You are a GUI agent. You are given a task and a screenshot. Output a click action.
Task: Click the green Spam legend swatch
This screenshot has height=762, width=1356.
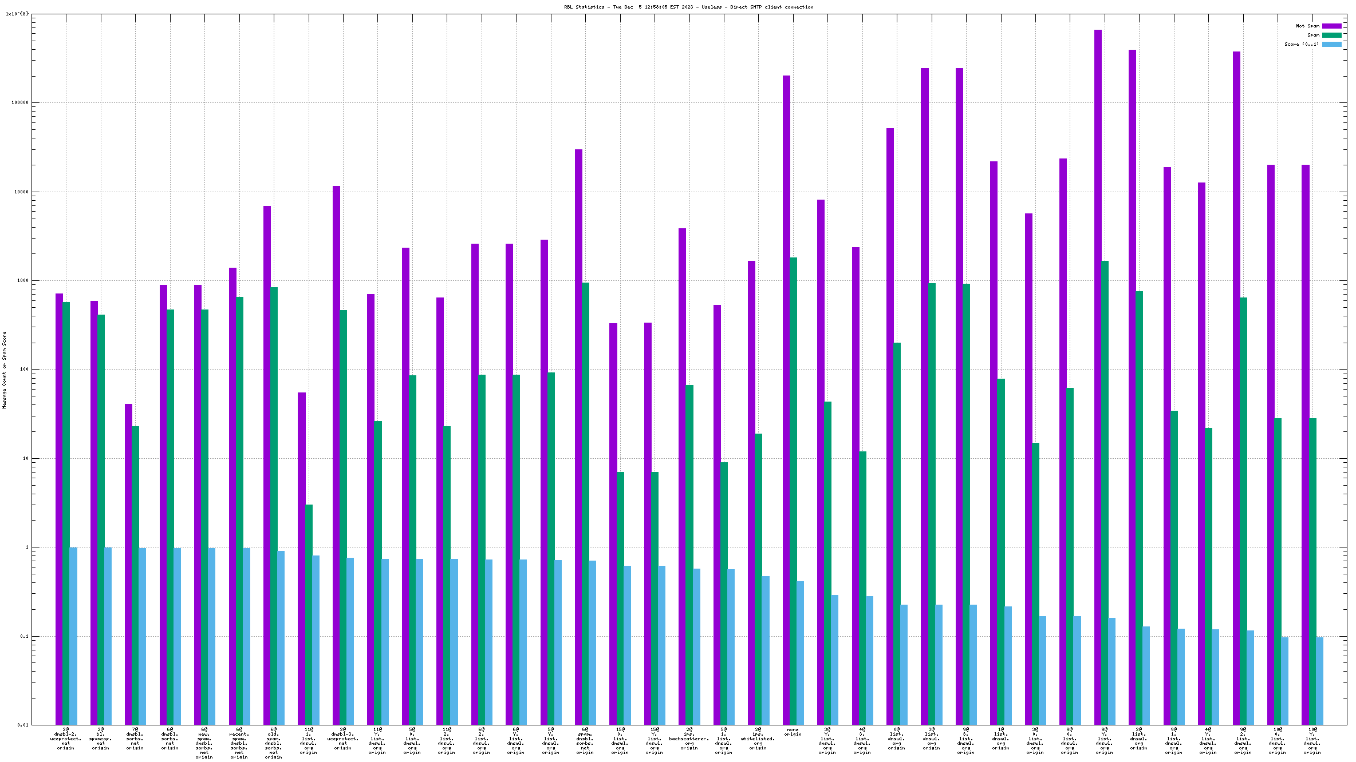click(1331, 35)
